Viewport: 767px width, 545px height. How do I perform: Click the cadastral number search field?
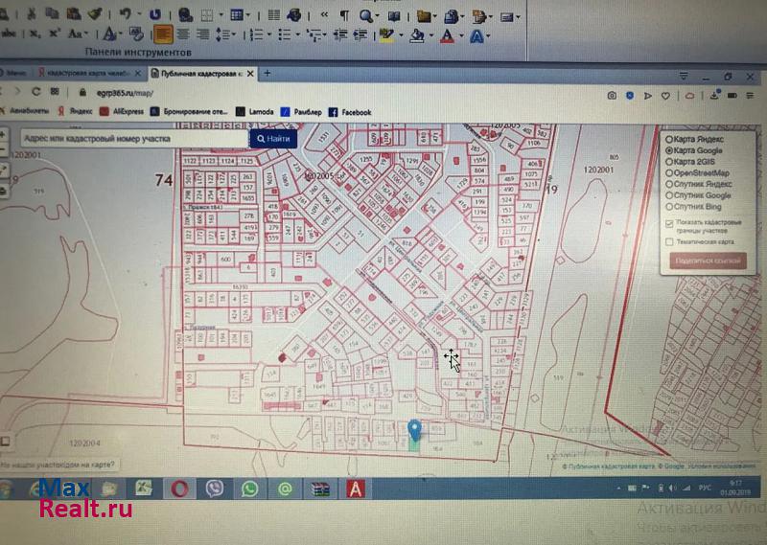coord(132,138)
